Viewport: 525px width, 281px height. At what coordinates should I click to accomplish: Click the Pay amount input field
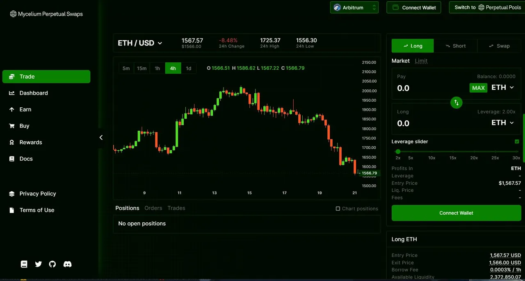pyautogui.click(x=431, y=88)
